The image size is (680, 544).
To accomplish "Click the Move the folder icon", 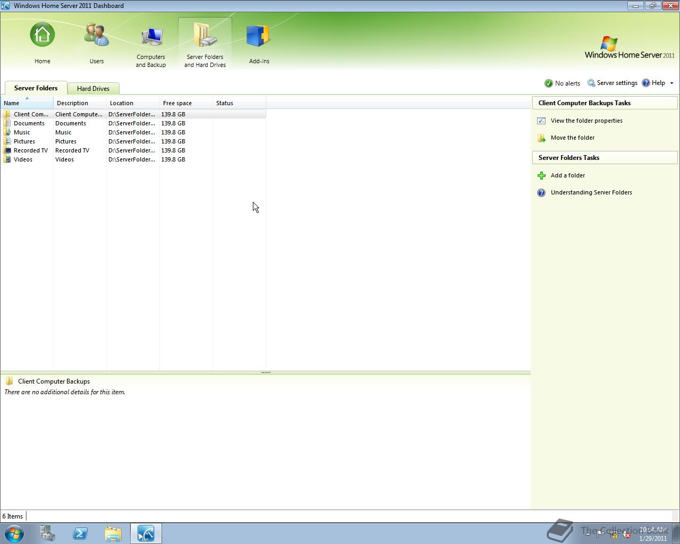I will pyautogui.click(x=541, y=138).
